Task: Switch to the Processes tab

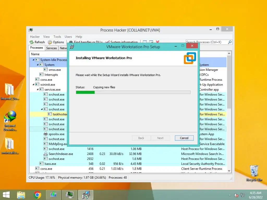Action: pos(37,48)
